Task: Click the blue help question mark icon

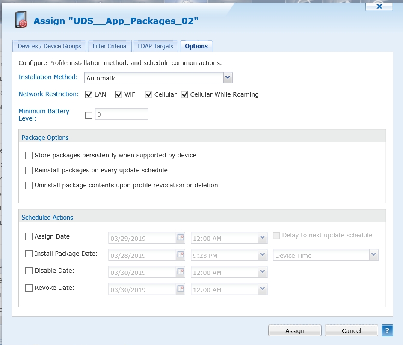Action: 387,330
